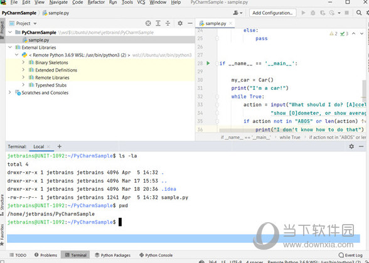Open the Refactor menu
This screenshot has height=263, width=369.
[x=96, y=3]
